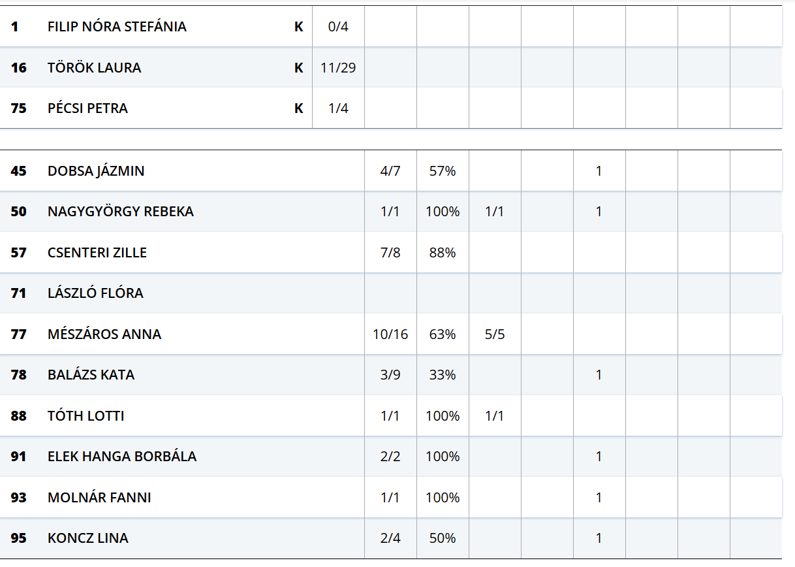The height and width of the screenshot is (567, 795).
Task: Click the 11/29 saves cell
Action: 338,68
